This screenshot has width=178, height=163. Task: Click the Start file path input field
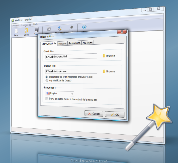71,56
